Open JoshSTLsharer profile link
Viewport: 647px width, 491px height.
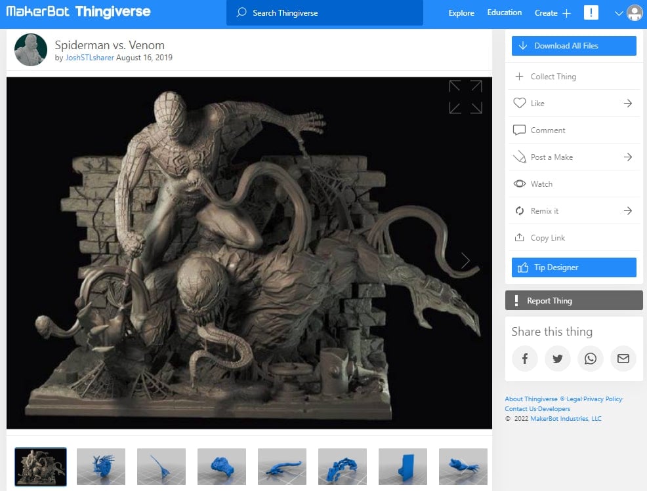pos(89,58)
